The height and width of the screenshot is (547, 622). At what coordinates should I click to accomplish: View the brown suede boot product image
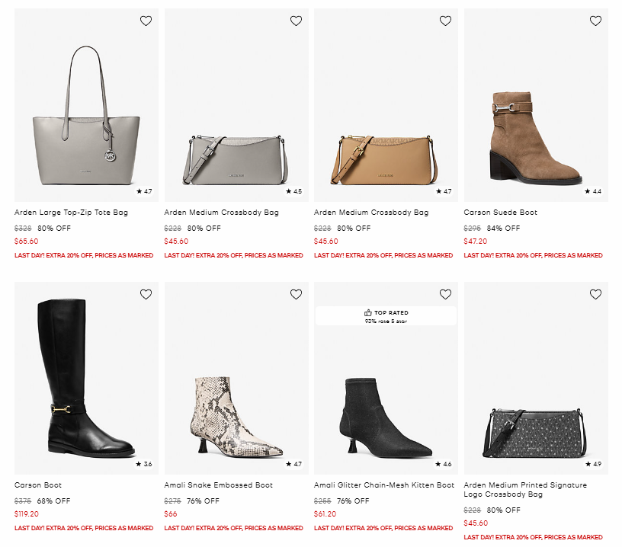(x=534, y=137)
